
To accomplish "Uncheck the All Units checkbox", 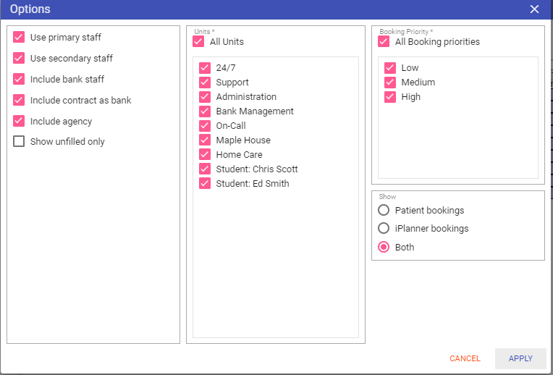I will click(198, 42).
